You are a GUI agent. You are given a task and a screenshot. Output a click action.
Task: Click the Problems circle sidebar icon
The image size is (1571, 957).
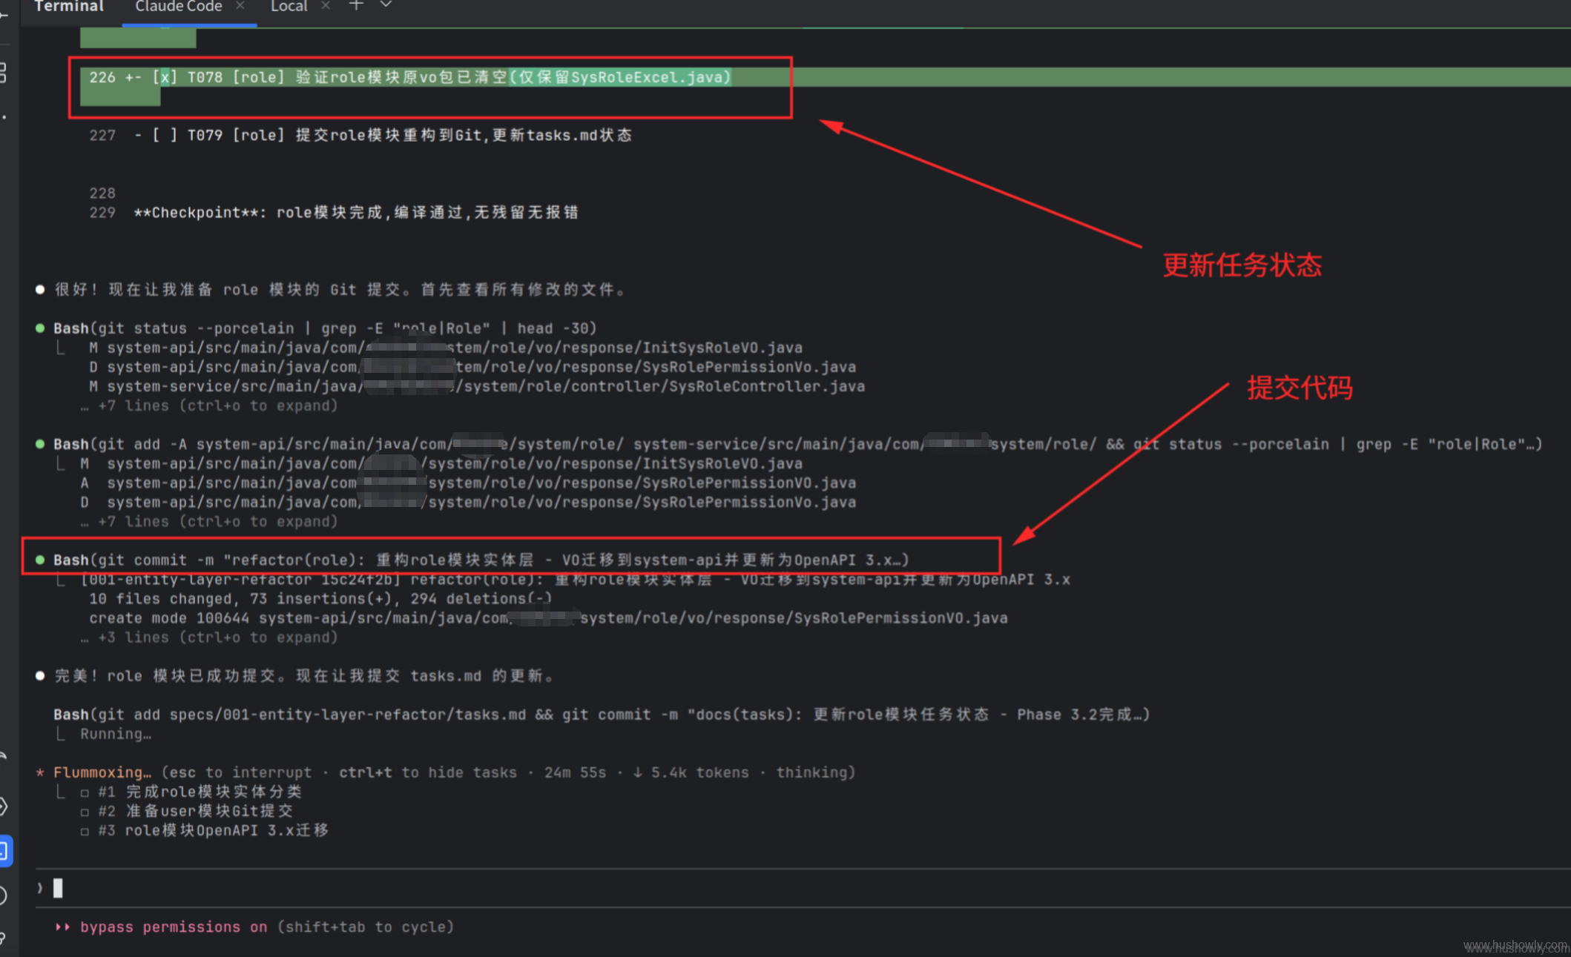click(3, 895)
